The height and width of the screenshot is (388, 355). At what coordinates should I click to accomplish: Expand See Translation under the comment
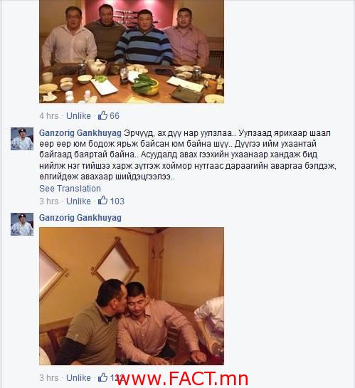(x=70, y=189)
